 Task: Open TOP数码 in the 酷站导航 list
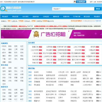tap(49, 72)
